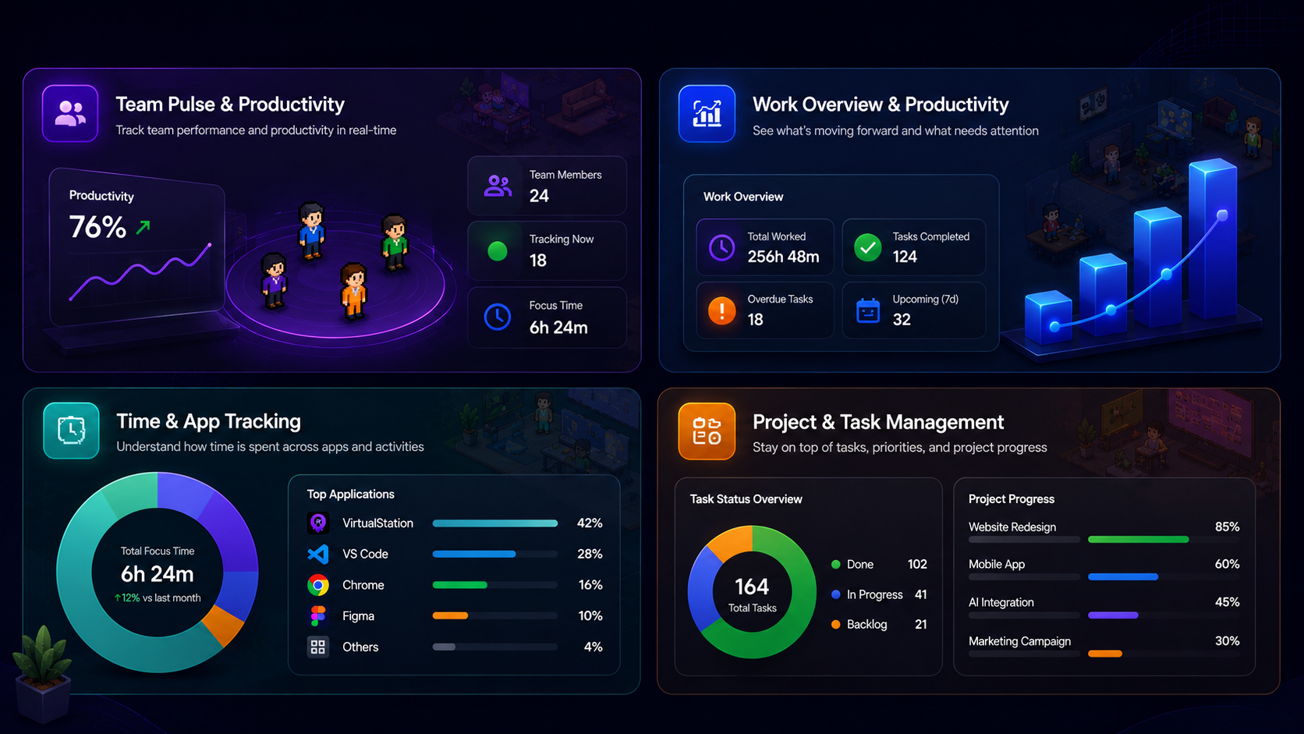Click the VirtualStation app icon
Image resolution: width=1304 pixels, height=734 pixels.
pos(317,523)
